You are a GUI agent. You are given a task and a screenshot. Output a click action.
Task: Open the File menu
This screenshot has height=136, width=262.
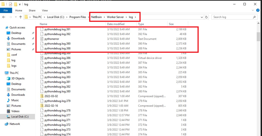(x=6, y=10)
